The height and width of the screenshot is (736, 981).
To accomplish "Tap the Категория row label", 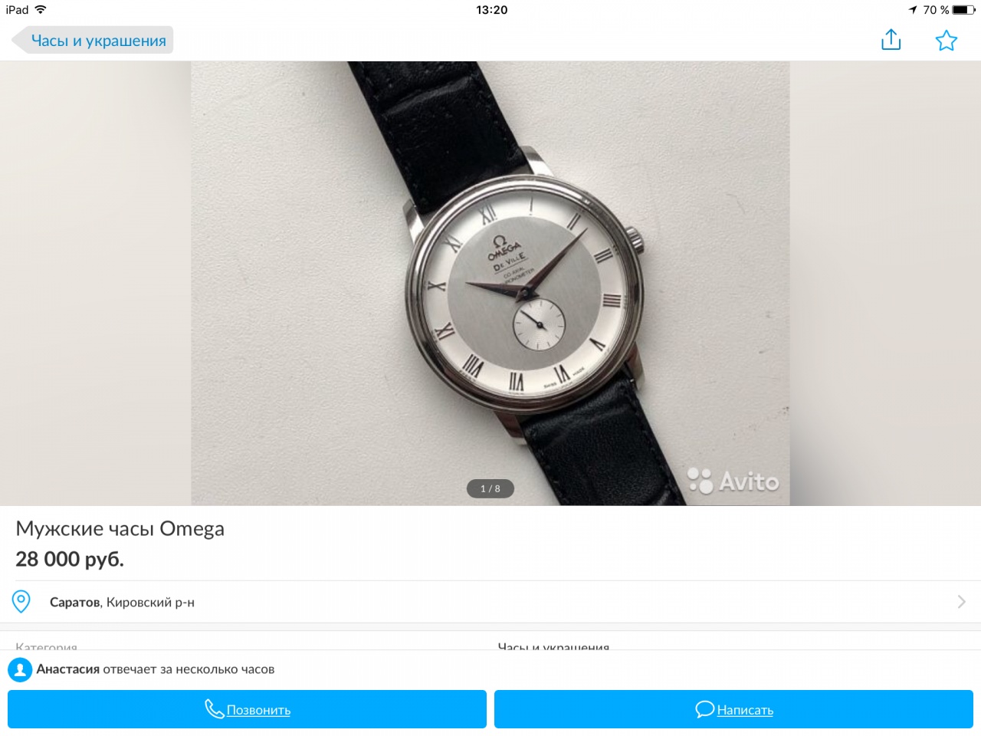I will point(46,646).
